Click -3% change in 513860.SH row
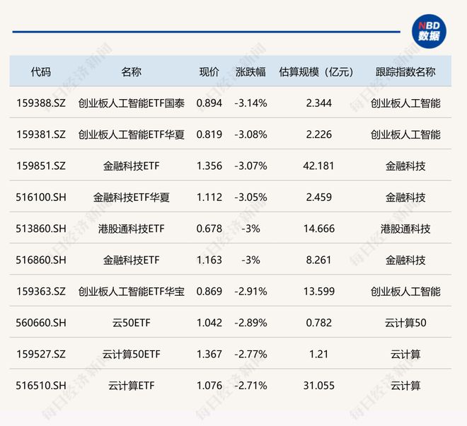This screenshot has height=426, width=467. point(250,229)
